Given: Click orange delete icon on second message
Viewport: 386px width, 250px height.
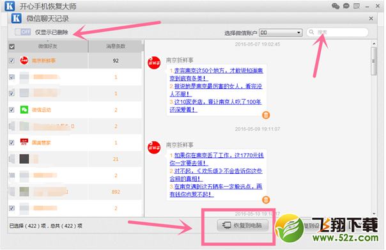Looking at the screenshot, I should pos(266,199).
